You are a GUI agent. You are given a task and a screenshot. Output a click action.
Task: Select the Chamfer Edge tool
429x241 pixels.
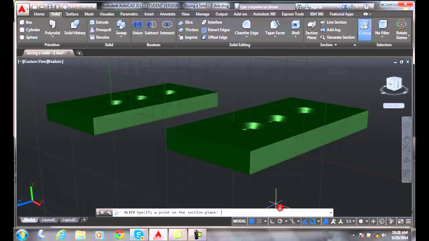(x=246, y=27)
